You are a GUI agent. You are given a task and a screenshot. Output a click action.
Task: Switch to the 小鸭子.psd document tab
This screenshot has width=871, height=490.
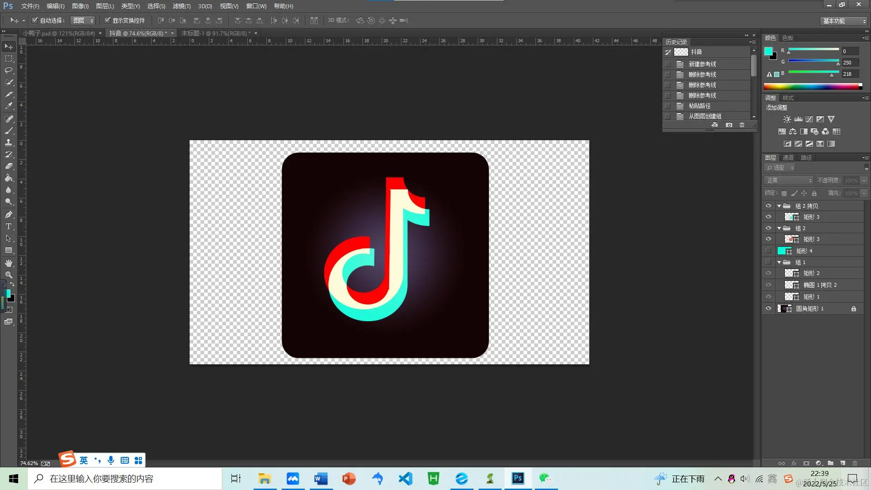tap(59, 33)
